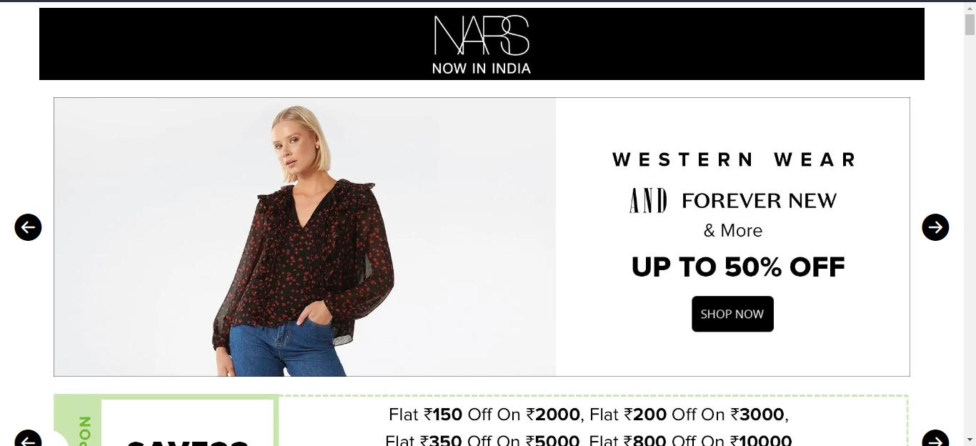This screenshot has width=976, height=446.
Task: Click the Flat ₹150 Off On ₹2000 offer
Action: [x=485, y=415]
